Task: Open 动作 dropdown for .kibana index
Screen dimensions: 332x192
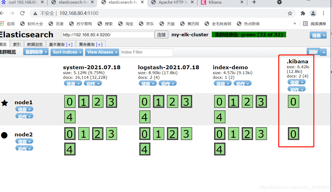Action: pos(297,89)
